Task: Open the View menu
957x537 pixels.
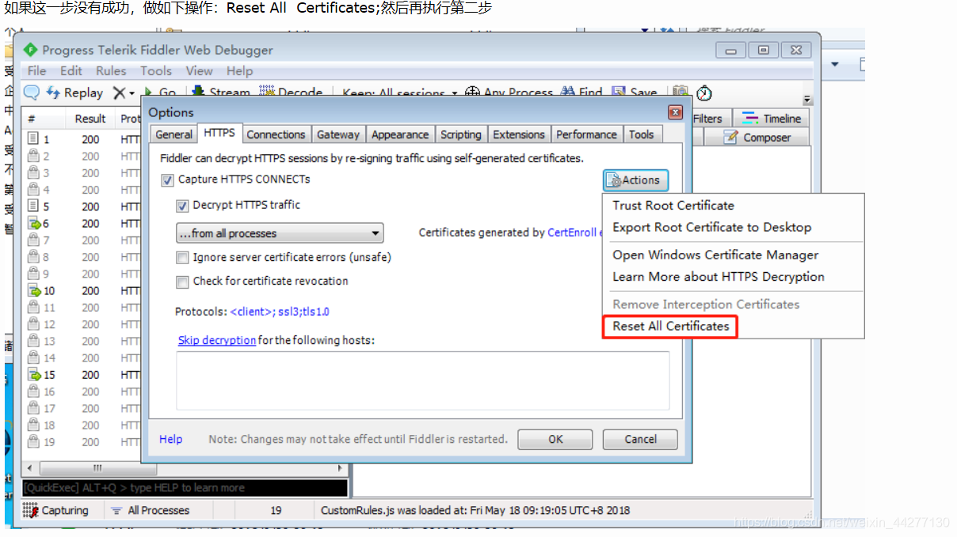Action: click(x=199, y=70)
